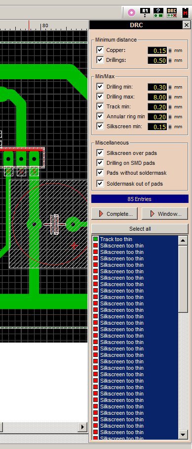Close the DRC panel
192x449 pixels.
point(186,25)
